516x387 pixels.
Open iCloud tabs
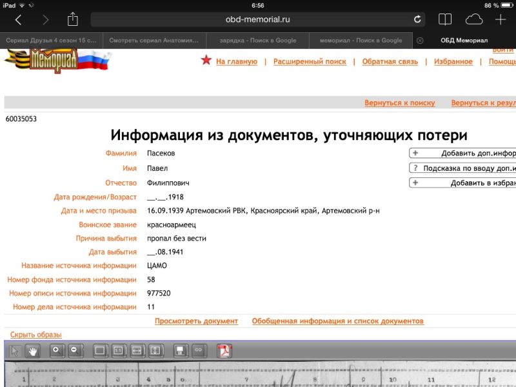point(474,19)
